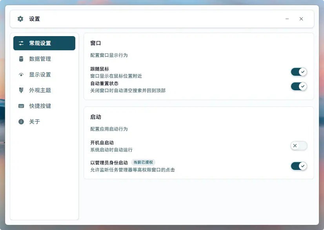Click the gear icon in the title bar
The image size is (324, 230).
click(x=20, y=18)
